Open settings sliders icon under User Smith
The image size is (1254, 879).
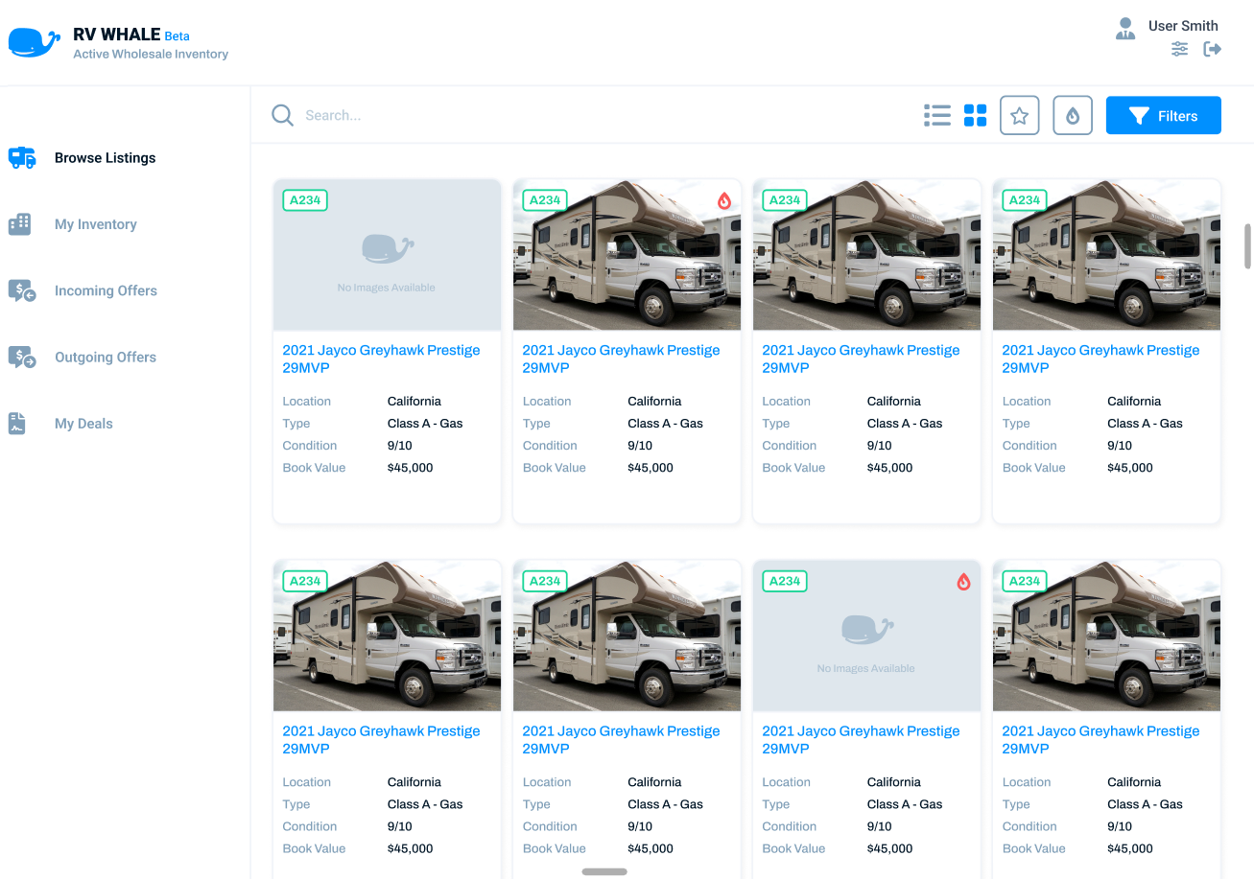coord(1180,49)
